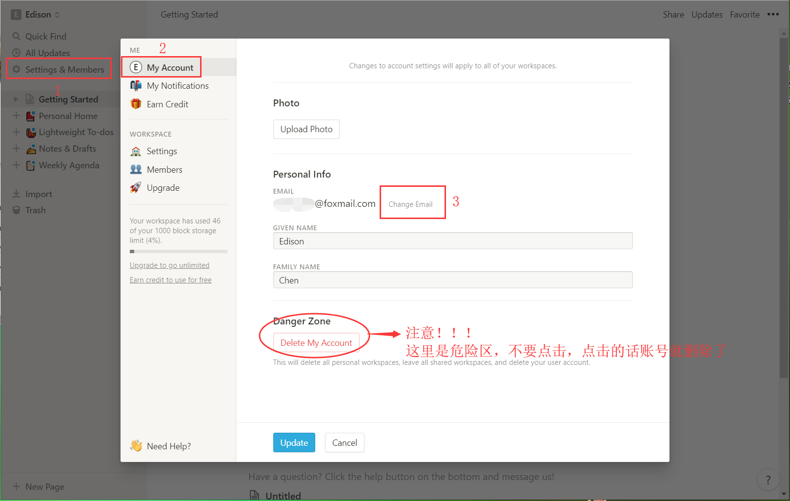Click the Import download icon
The width and height of the screenshot is (790, 501).
[17, 194]
